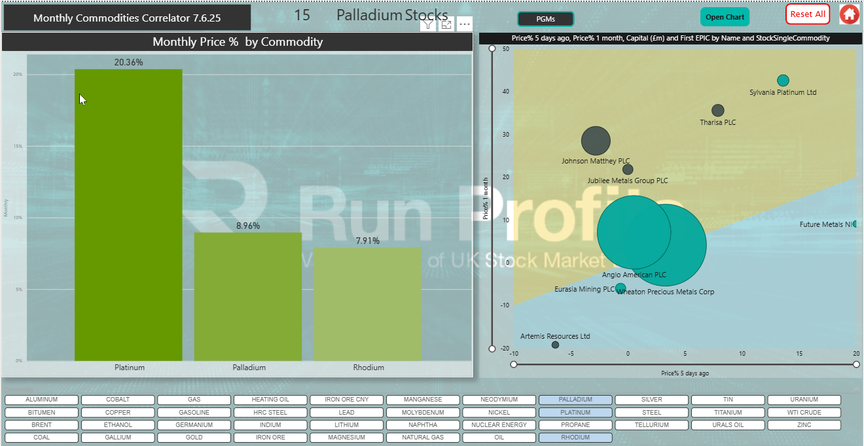
Task: Select the HRC STEEL commodity chip
Action: point(270,413)
